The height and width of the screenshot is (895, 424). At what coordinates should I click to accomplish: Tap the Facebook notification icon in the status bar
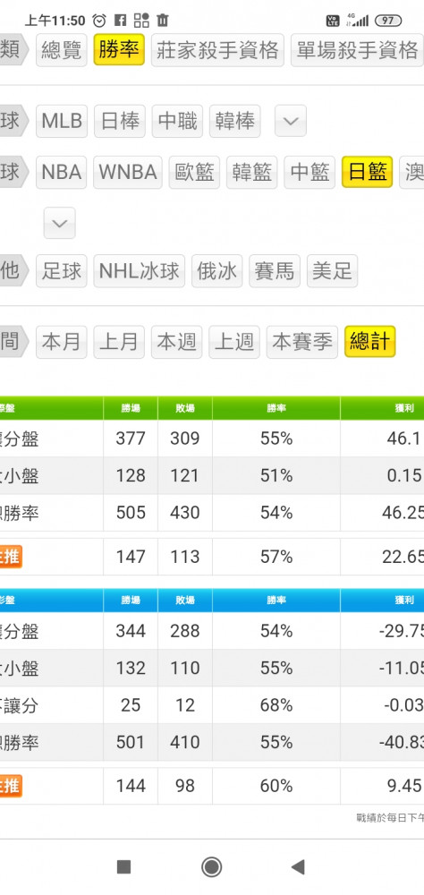click(120, 21)
